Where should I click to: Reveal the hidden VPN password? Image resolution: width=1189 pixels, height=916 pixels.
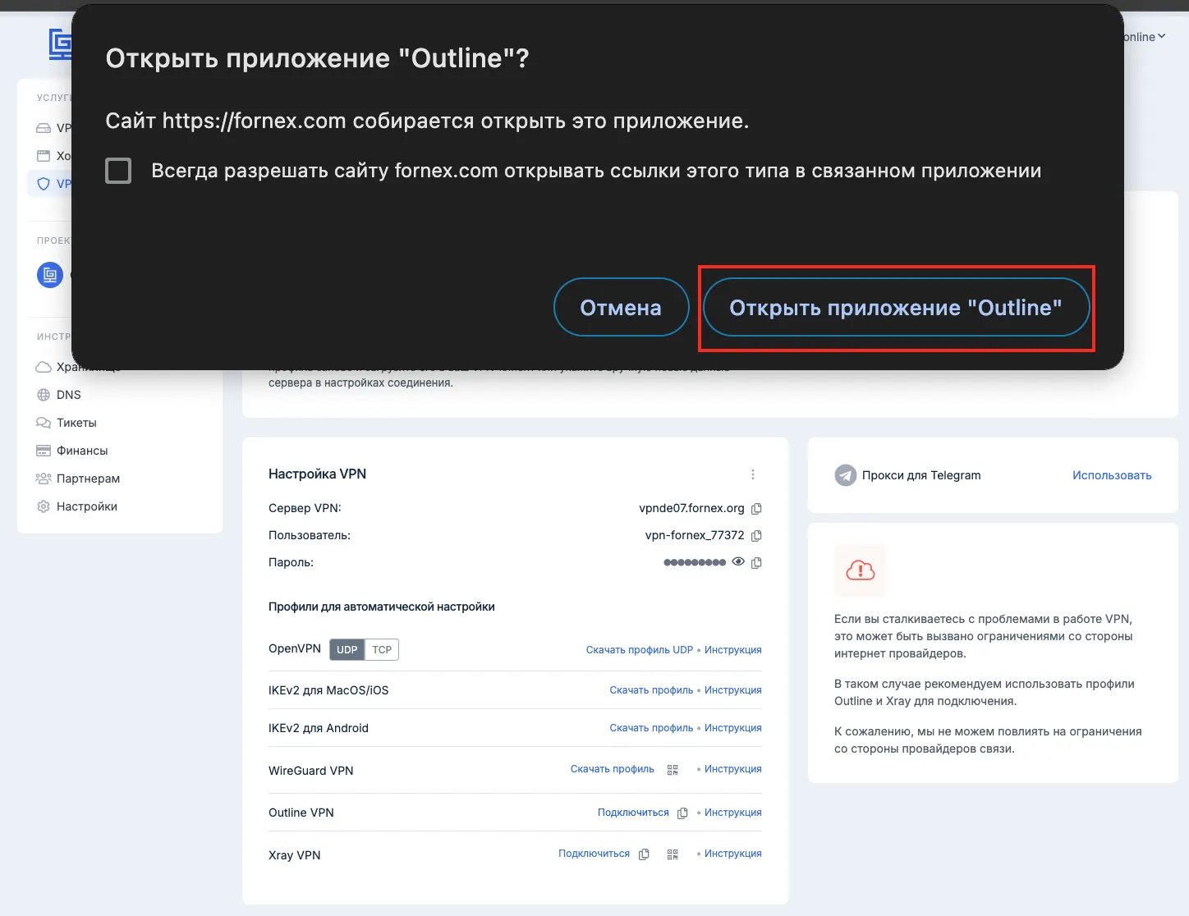738,562
